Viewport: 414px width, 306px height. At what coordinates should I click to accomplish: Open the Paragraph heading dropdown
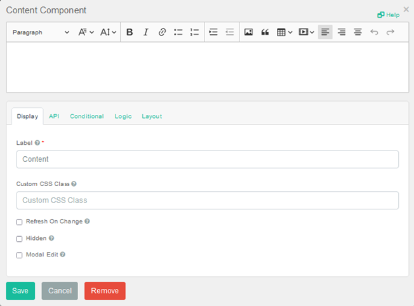point(41,32)
